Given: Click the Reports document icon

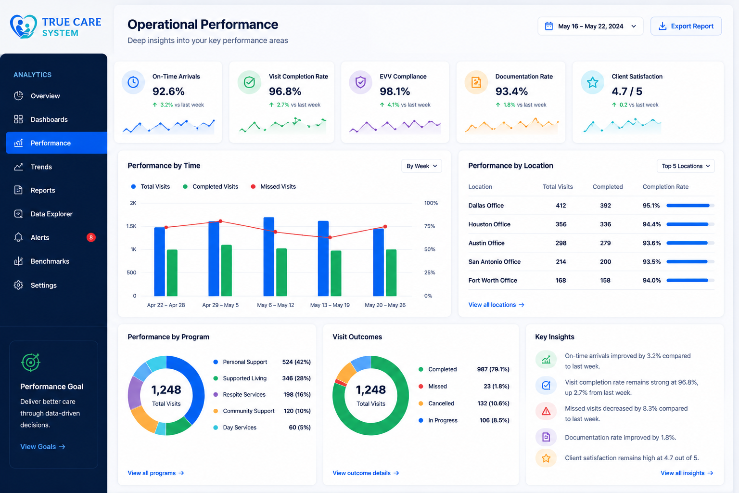Looking at the screenshot, I should (18, 190).
